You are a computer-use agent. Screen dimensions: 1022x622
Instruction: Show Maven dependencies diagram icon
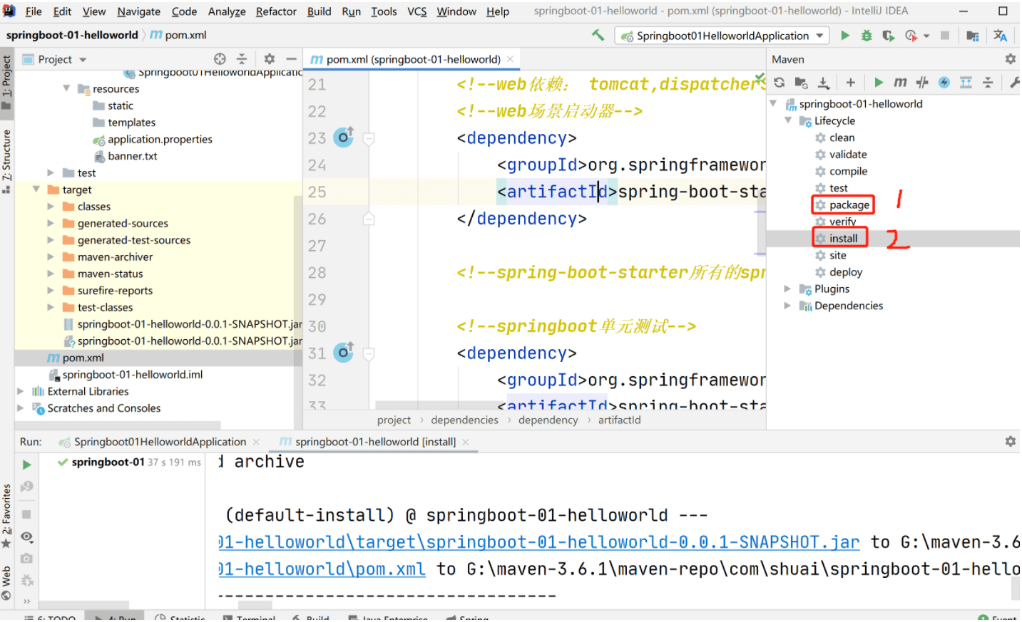(x=966, y=83)
